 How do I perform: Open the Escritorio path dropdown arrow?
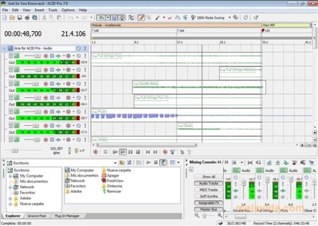tap(115, 163)
